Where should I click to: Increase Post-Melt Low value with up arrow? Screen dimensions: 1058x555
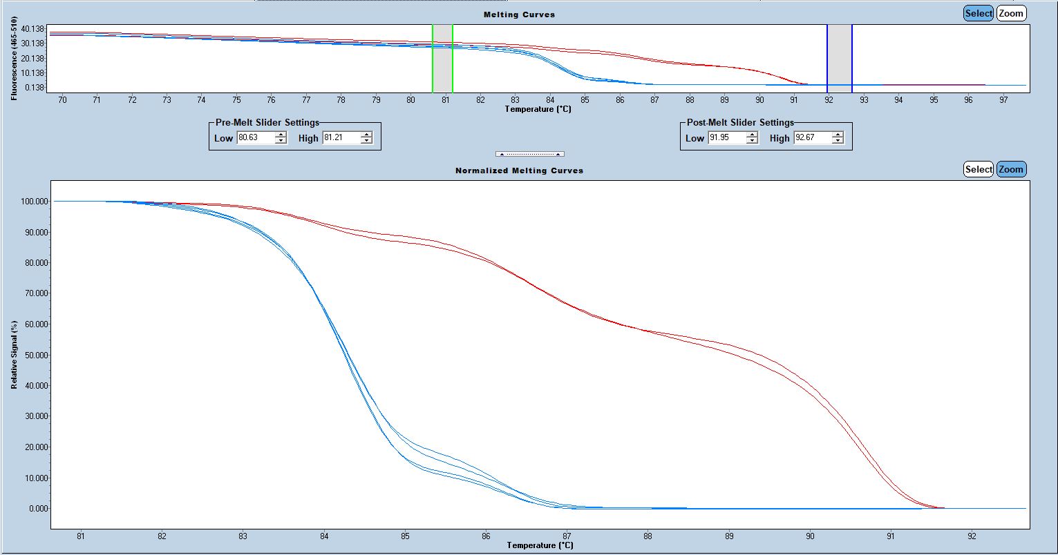(752, 135)
